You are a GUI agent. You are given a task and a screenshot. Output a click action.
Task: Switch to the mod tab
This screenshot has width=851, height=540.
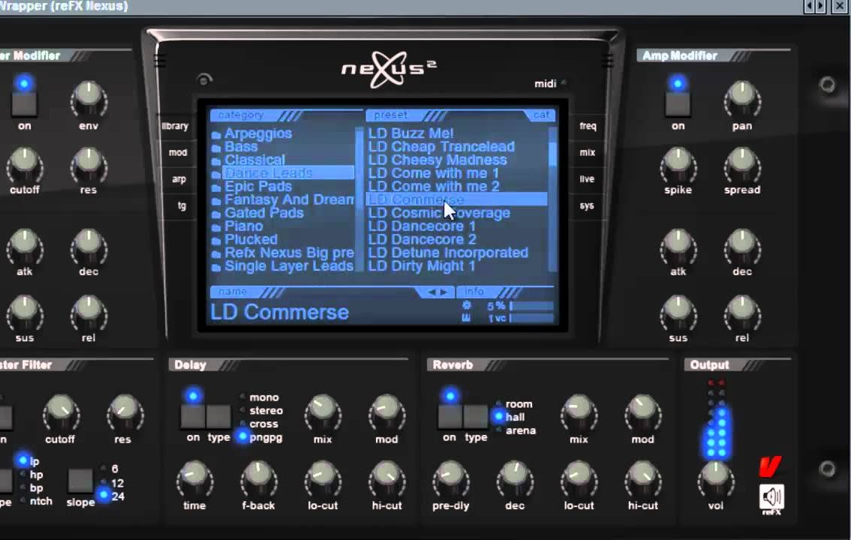(x=177, y=153)
